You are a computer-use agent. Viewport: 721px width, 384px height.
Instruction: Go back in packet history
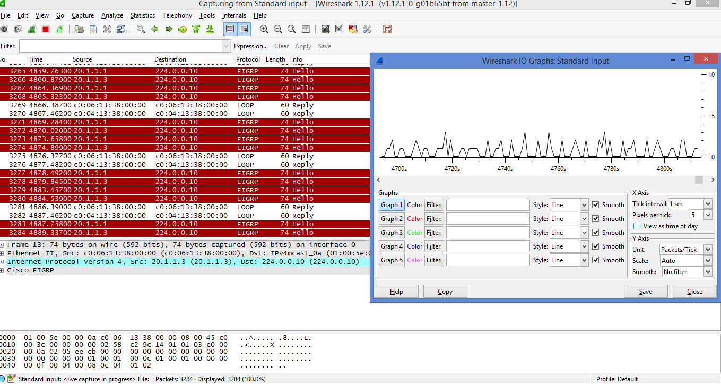155,29
